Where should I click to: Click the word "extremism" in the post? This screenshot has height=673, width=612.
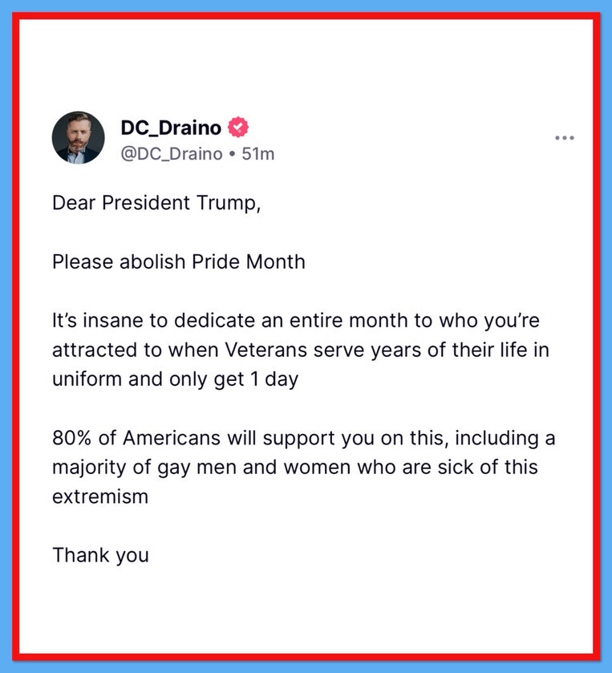pos(100,496)
